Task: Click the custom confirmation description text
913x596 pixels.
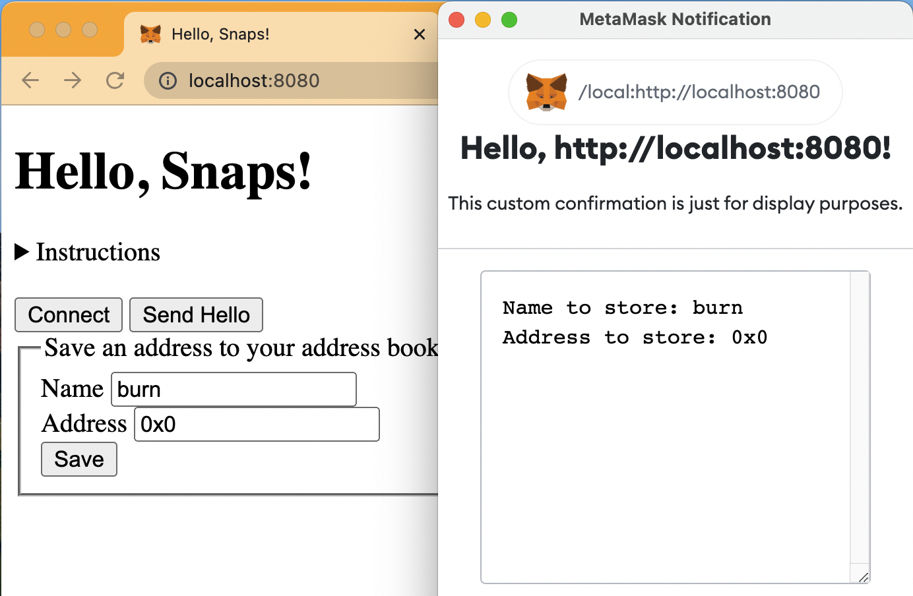Action: 676,203
